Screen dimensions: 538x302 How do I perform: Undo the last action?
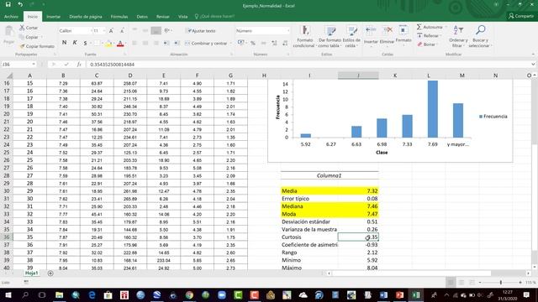[20, 4]
